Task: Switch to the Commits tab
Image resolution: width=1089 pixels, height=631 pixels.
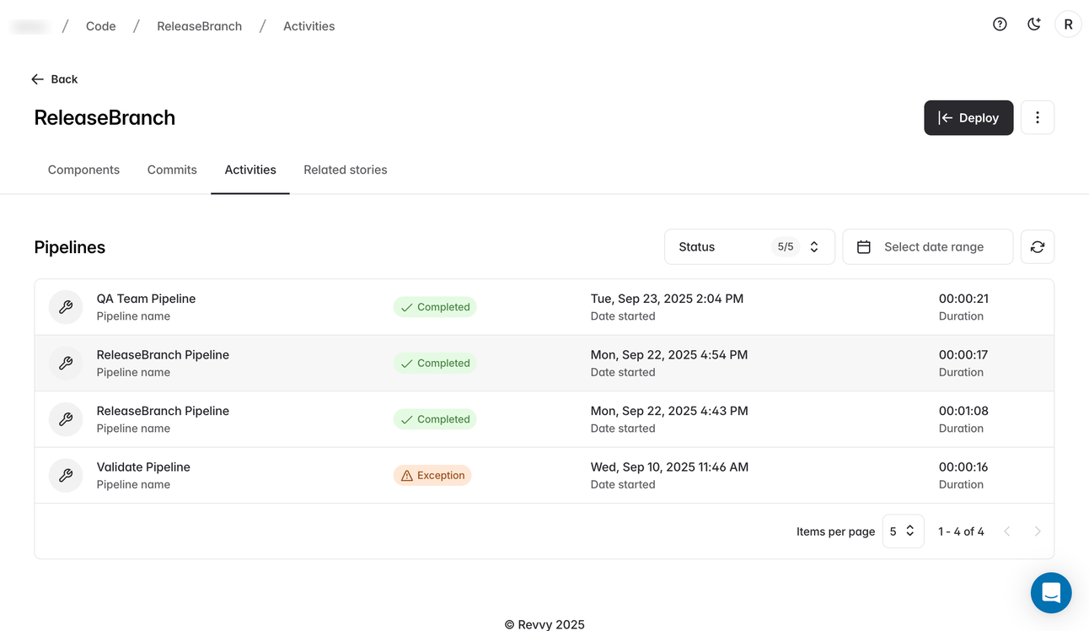Action: (x=172, y=170)
